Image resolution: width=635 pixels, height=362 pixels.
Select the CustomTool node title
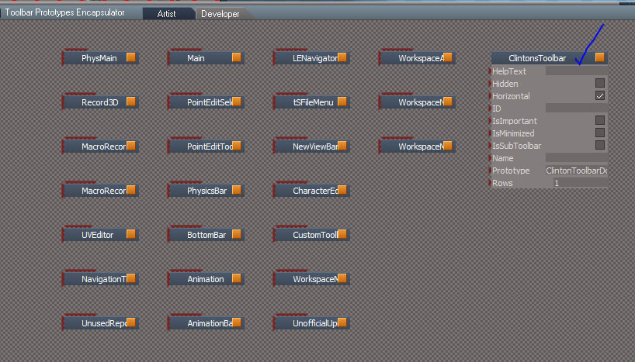pos(315,235)
